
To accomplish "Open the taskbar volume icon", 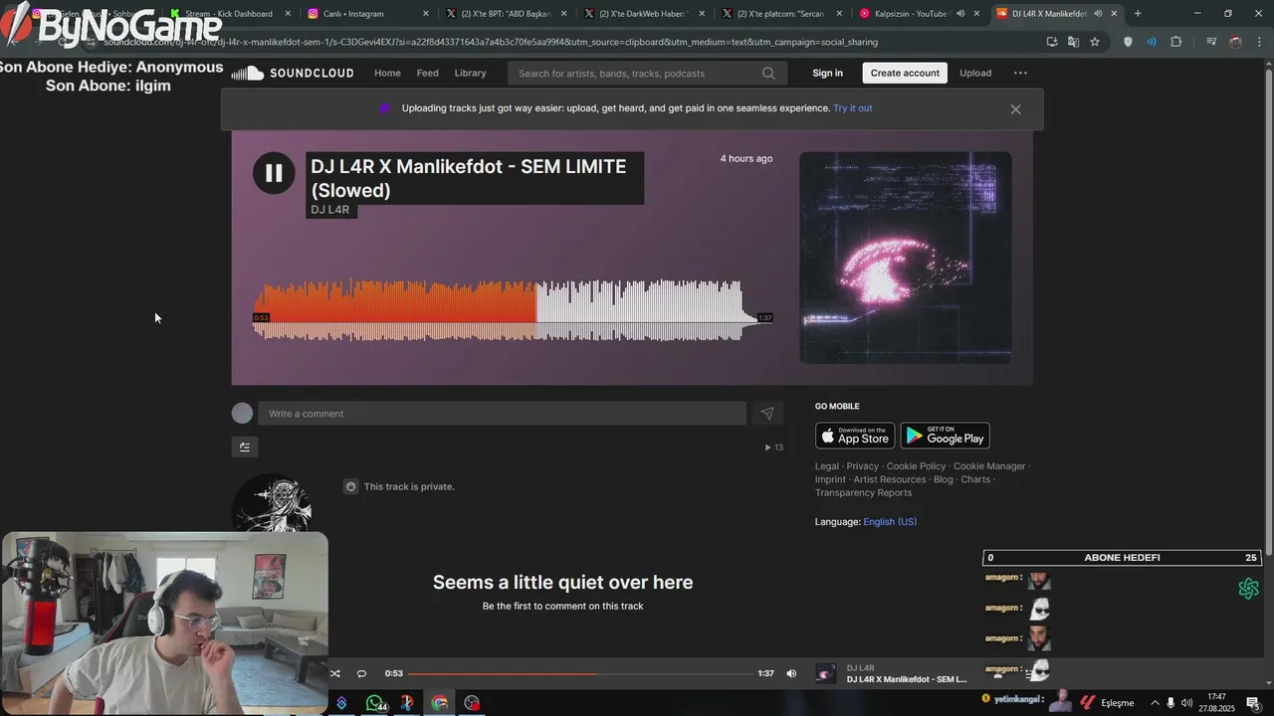I will (x=1186, y=703).
